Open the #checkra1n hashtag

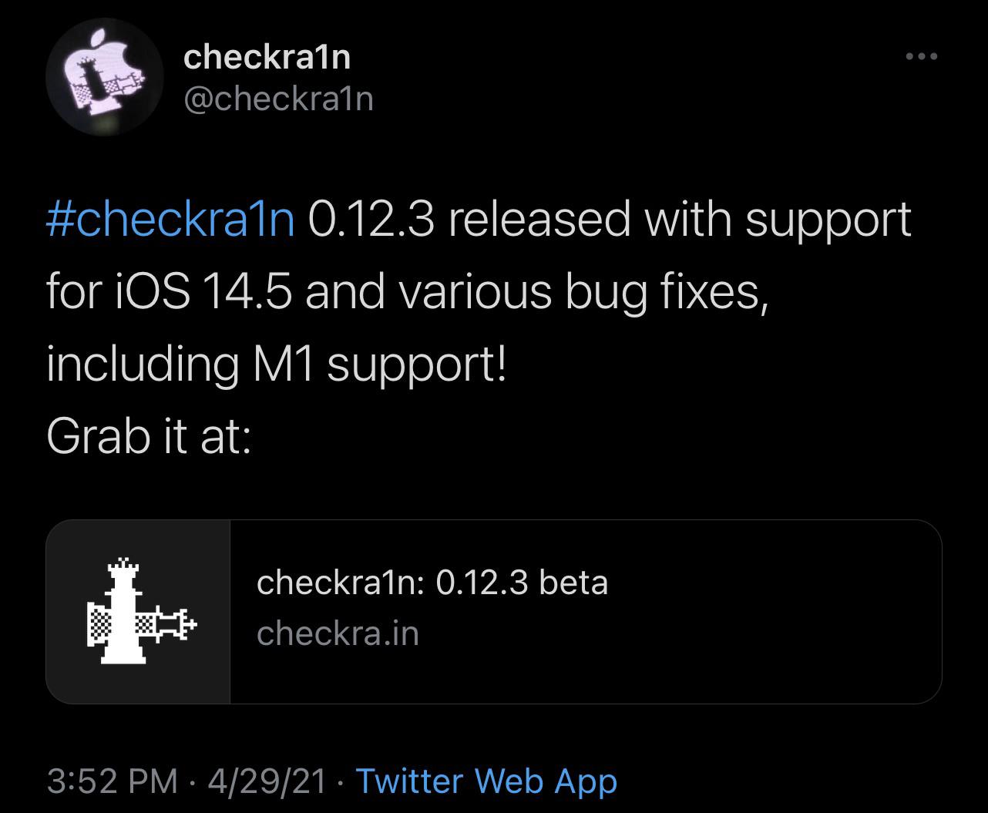[169, 220]
